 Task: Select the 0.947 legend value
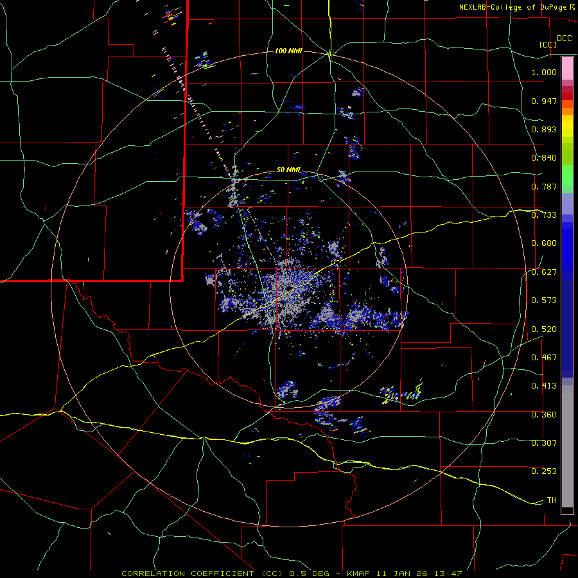point(544,101)
